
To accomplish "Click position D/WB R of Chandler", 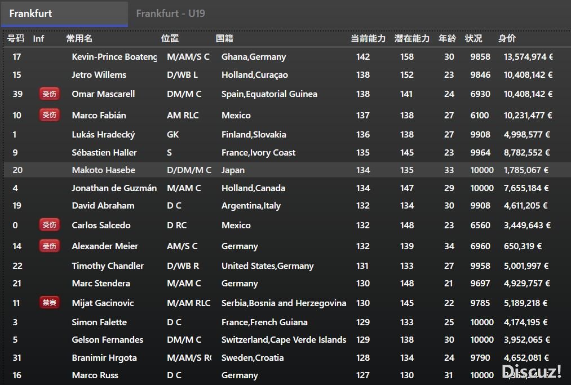I will tap(183, 266).
